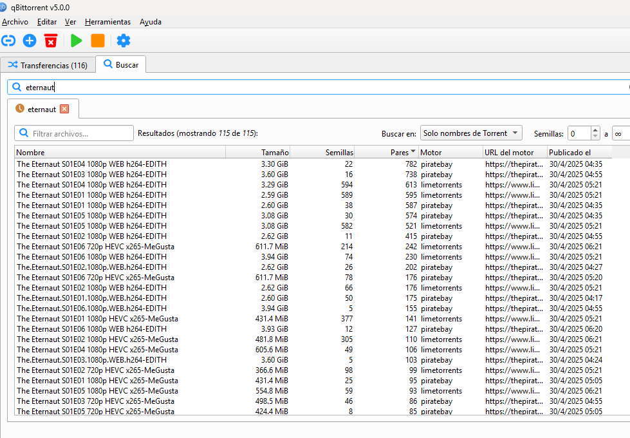
Task: Sort results by Motor column header
Action: pyautogui.click(x=451, y=153)
